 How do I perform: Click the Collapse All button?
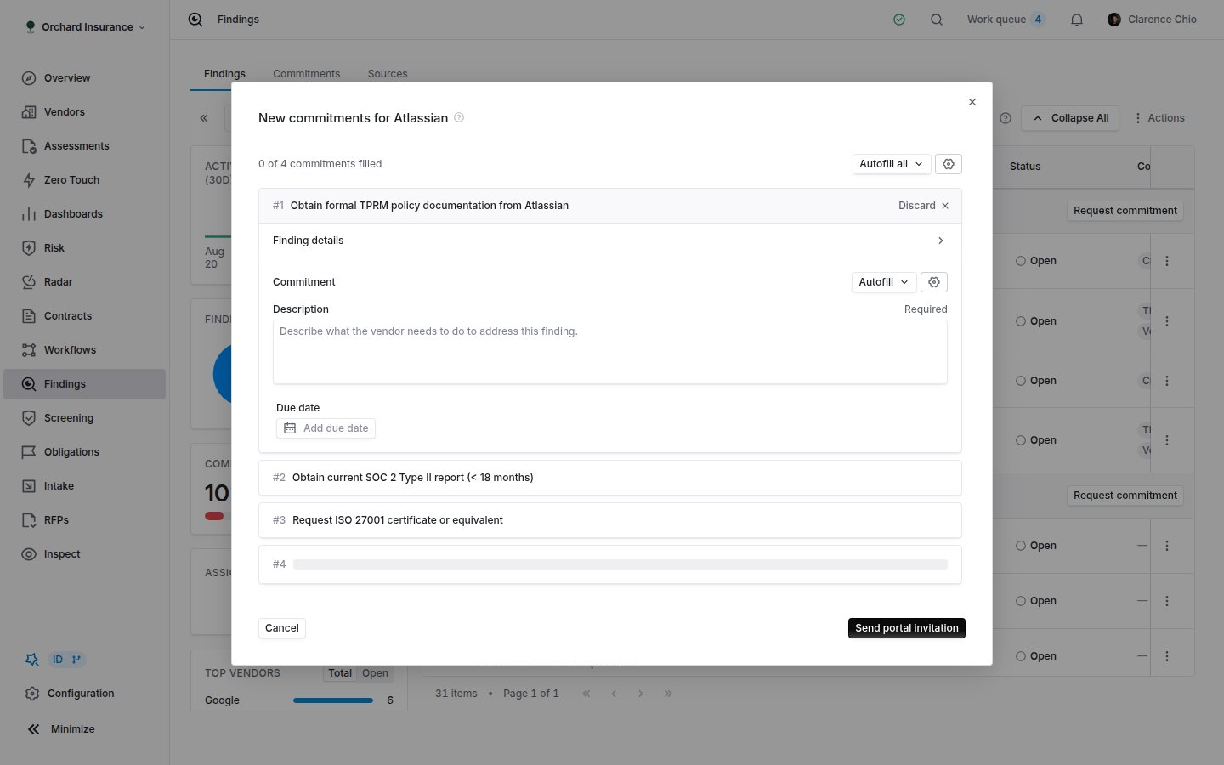pyautogui.click(x=1070, y=118)
